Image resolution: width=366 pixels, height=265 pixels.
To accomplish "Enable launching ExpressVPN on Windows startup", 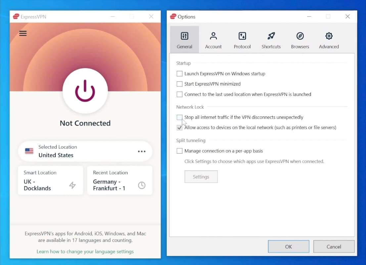I will [180, 74].
